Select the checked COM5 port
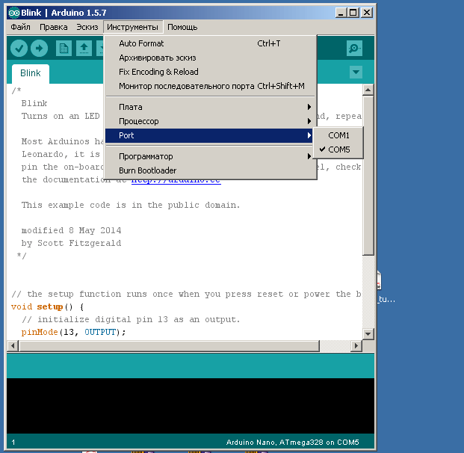 click(338, 150)
